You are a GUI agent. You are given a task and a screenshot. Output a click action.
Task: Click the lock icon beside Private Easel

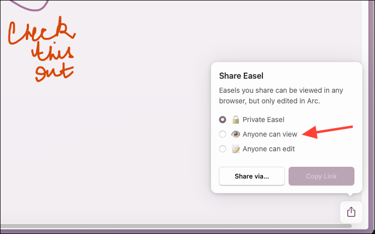coord(236,120)
